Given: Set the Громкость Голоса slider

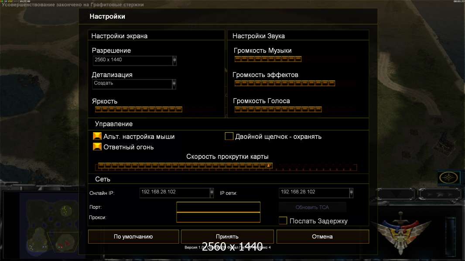Looking at the screenshot, I should tap(278, 109).
